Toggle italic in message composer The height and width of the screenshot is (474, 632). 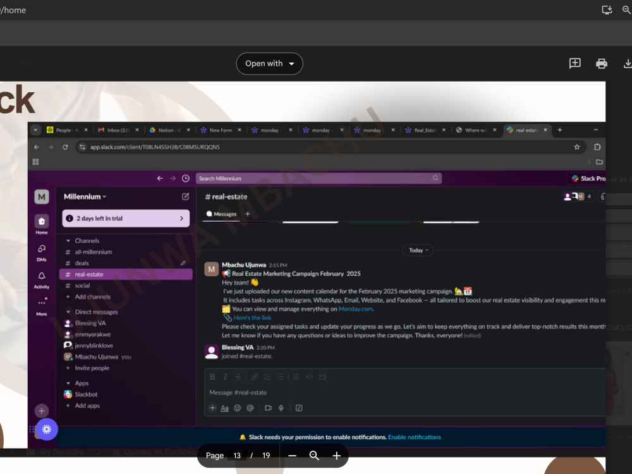click(226, 377)
